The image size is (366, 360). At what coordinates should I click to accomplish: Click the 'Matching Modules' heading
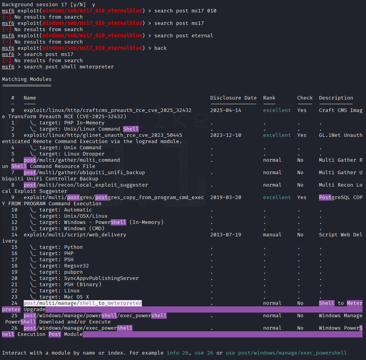click(x=26, y=79)
